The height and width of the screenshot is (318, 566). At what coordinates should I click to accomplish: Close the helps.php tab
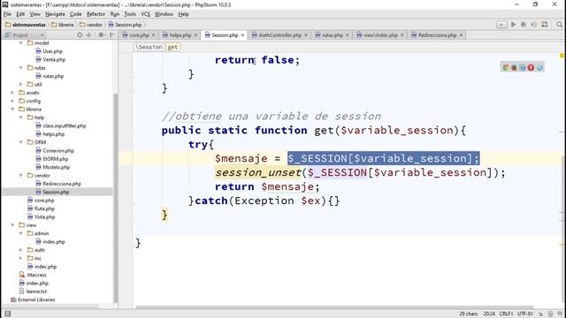(x=195, y=35)
